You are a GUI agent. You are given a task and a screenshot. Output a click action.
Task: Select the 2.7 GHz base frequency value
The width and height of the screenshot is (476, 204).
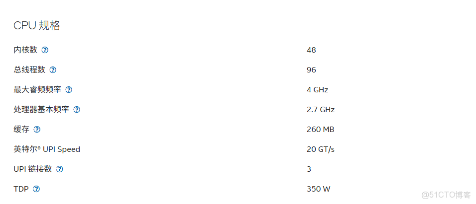[x=321, y=110]
